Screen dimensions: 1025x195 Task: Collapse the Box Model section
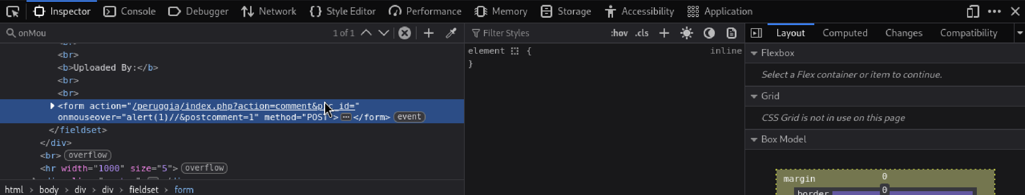[754, 139]
